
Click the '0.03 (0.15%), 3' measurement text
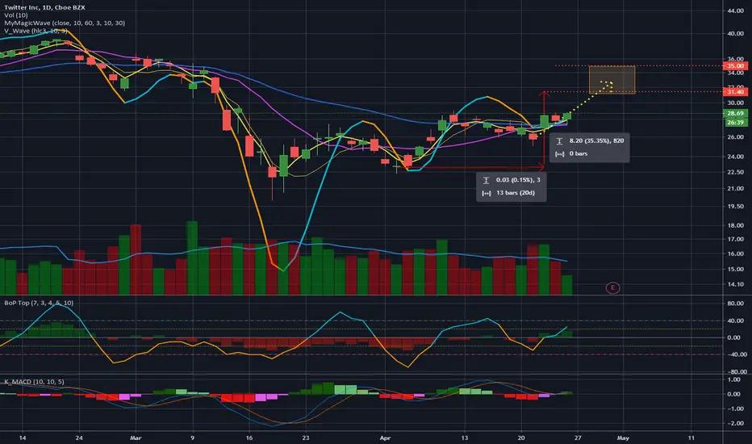(518, 180)
